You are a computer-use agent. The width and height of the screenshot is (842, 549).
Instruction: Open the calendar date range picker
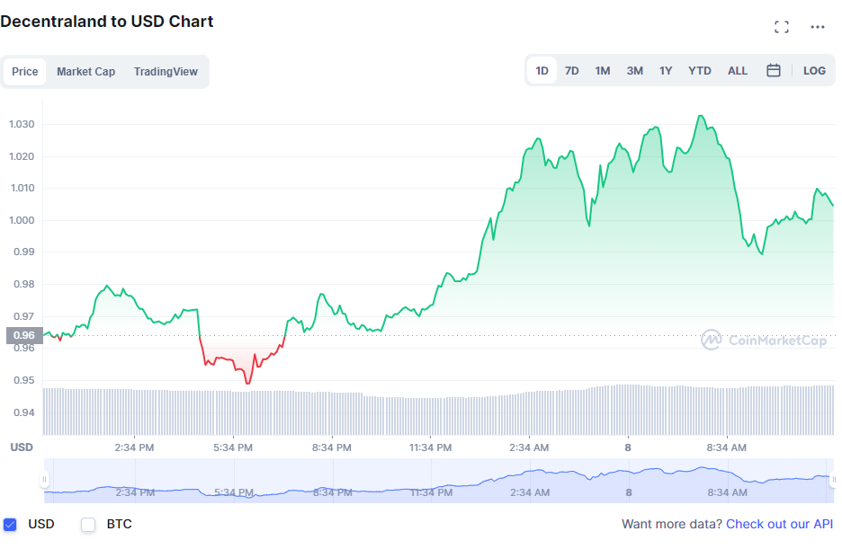click(774, 70)
